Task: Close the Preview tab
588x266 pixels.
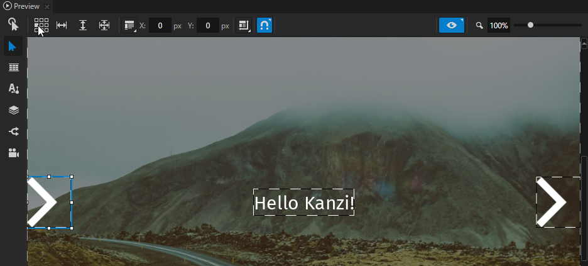Action: [48, 6]
